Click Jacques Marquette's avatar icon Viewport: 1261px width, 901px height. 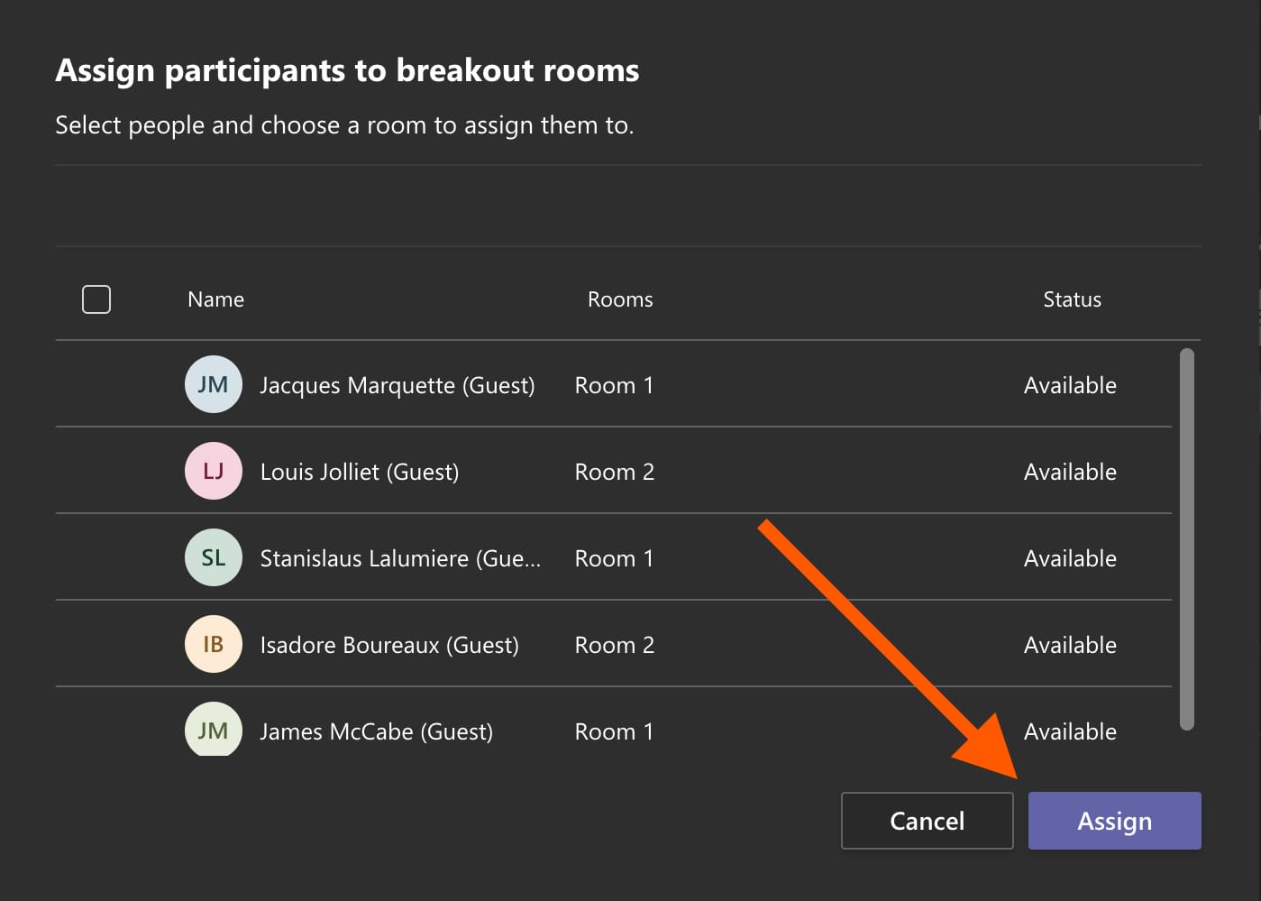[213, 384]
